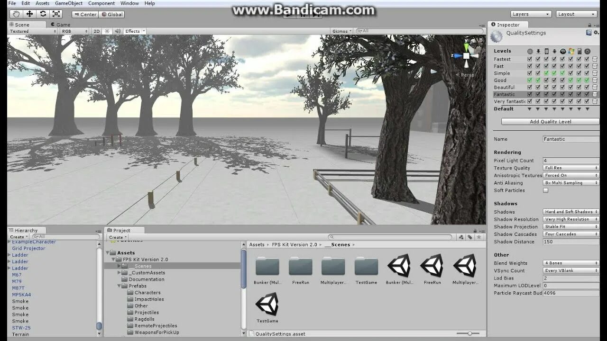
Task: Delete the Good quality level
Action: (x=595, y=81)
